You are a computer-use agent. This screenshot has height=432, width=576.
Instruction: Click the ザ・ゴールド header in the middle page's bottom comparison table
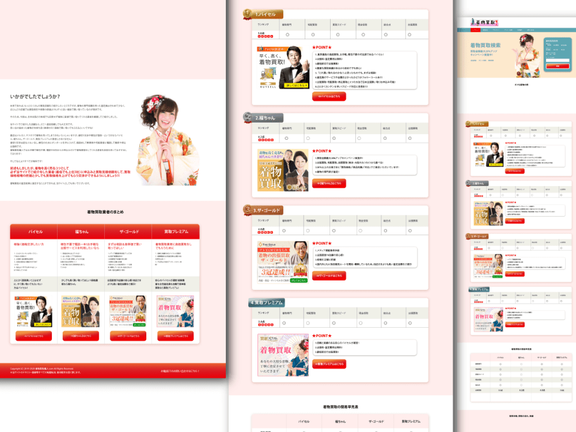pyautogui.click(x=376, y=422)
